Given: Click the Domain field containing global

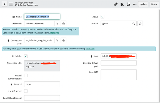Looking at the screenshot, I should (116, 24).
